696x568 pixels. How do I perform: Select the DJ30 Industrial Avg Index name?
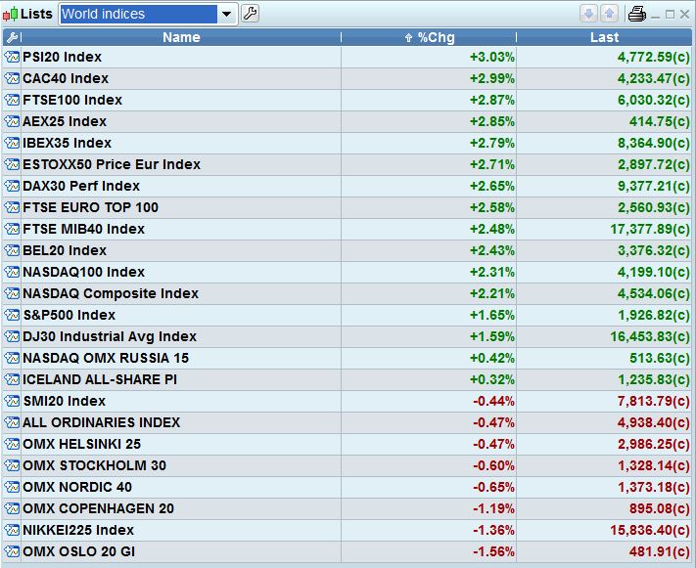tap(110, 336)
